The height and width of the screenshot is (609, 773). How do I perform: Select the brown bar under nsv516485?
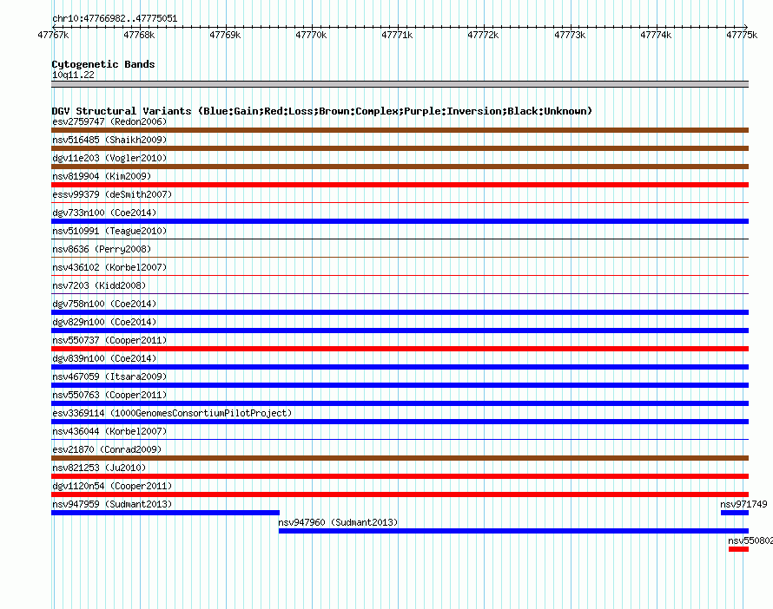(400, 148)
